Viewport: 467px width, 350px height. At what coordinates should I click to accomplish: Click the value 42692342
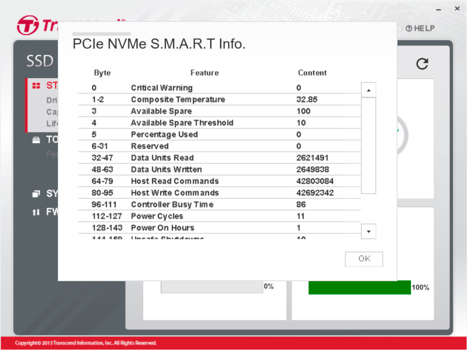click(315, 192)
